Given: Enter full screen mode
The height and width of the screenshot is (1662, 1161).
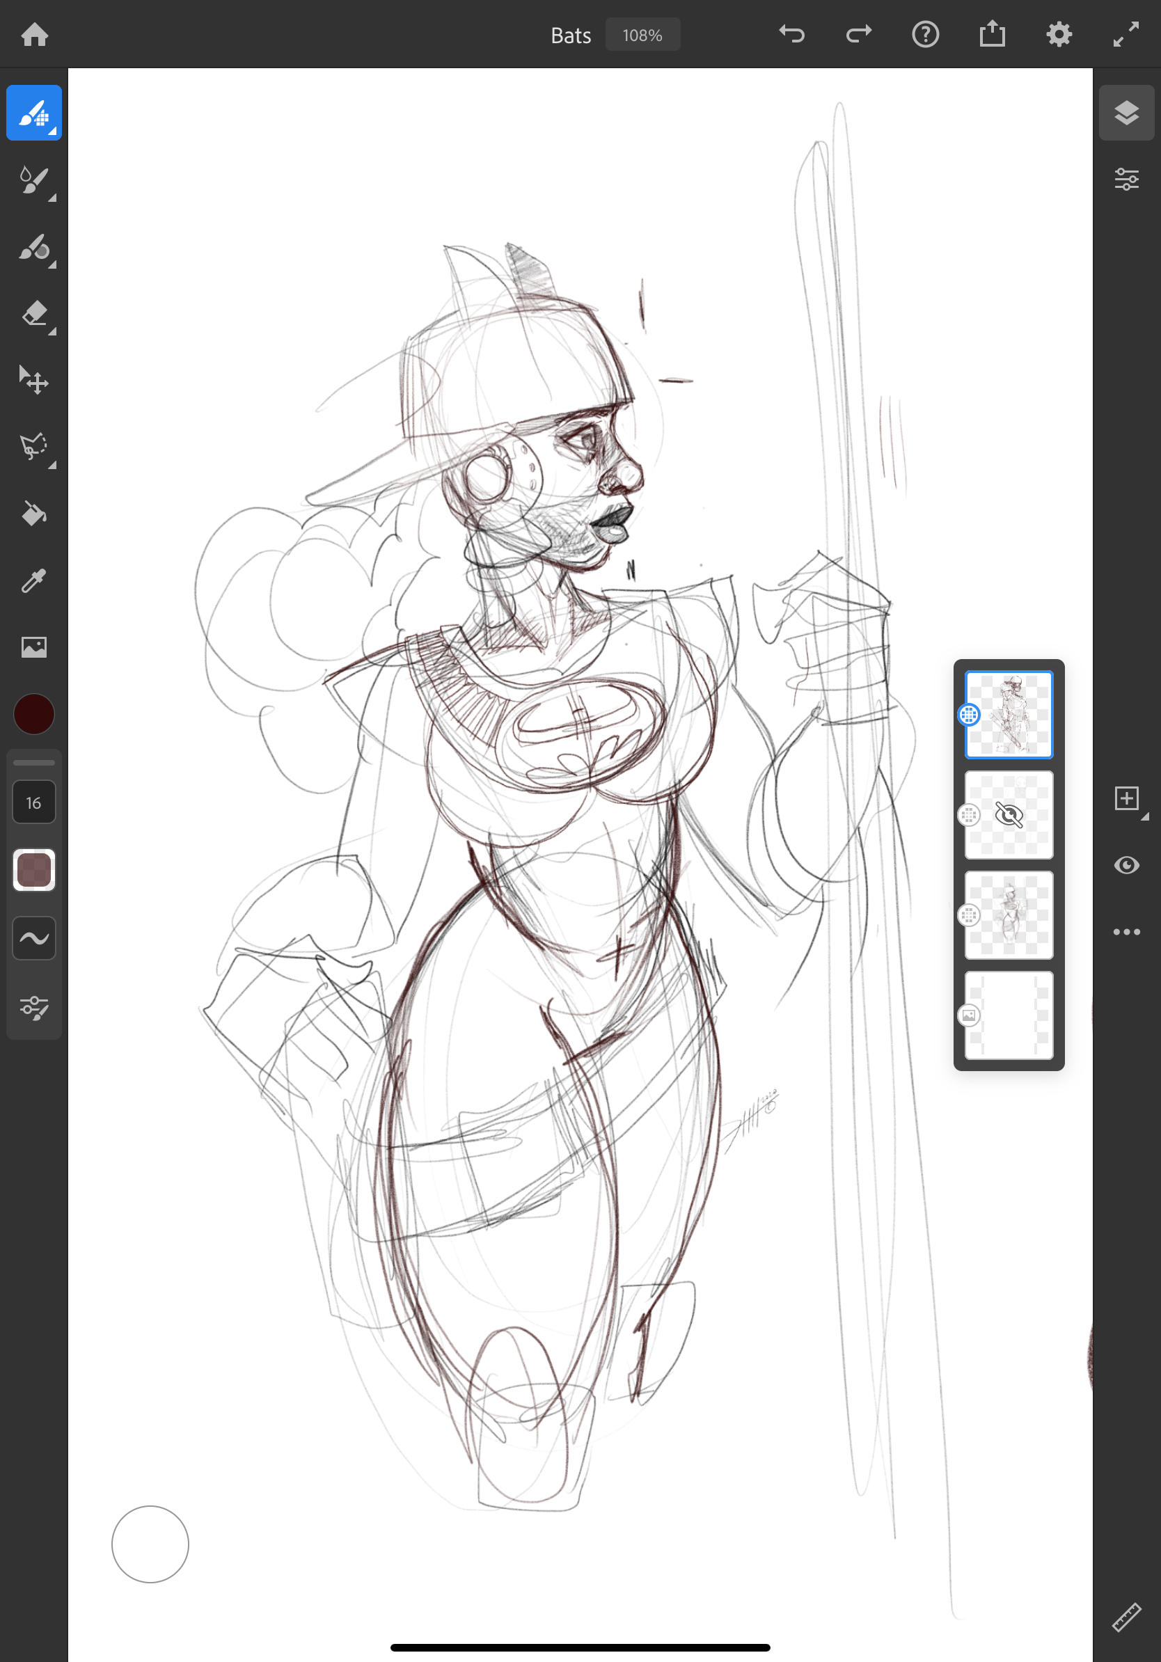Looking at the screenshot, I should 1126,34.
